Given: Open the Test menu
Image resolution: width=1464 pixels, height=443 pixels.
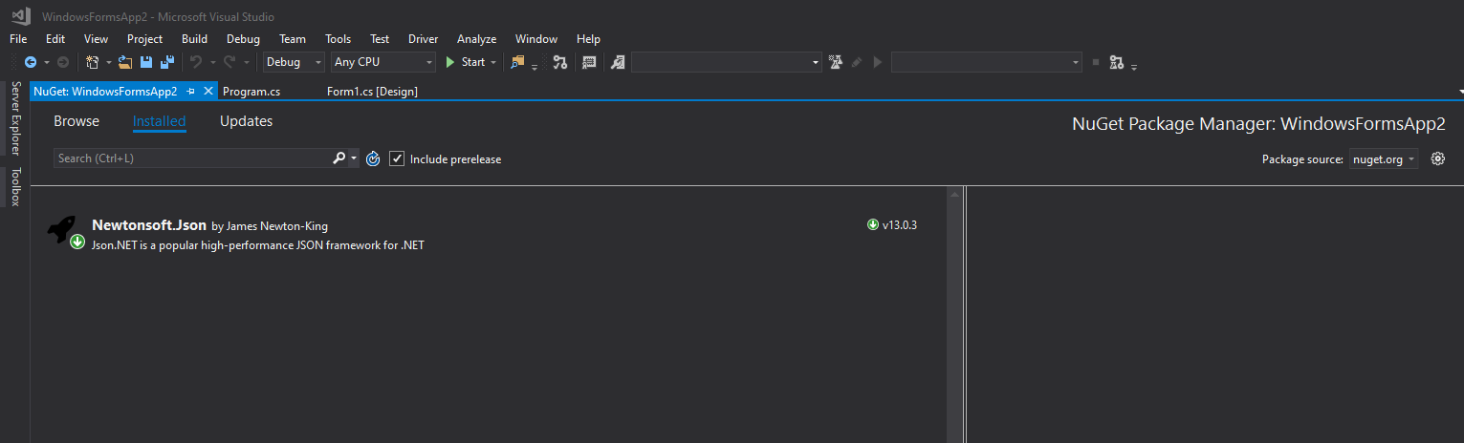Looking at the screenshot, I should (x=380, y=39).
